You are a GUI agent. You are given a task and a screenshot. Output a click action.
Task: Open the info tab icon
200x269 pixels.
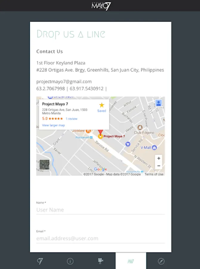(70, 261)
